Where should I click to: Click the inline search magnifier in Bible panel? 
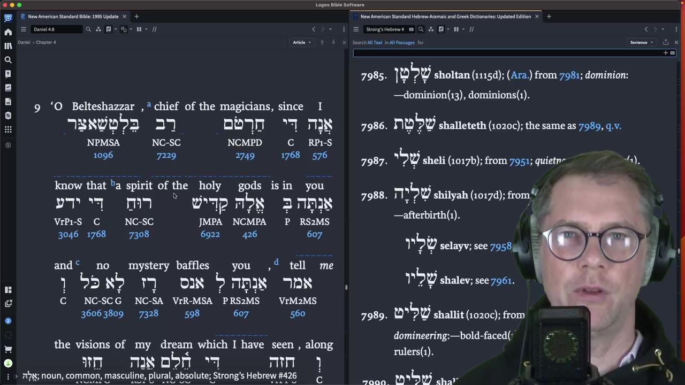(88, 29)
